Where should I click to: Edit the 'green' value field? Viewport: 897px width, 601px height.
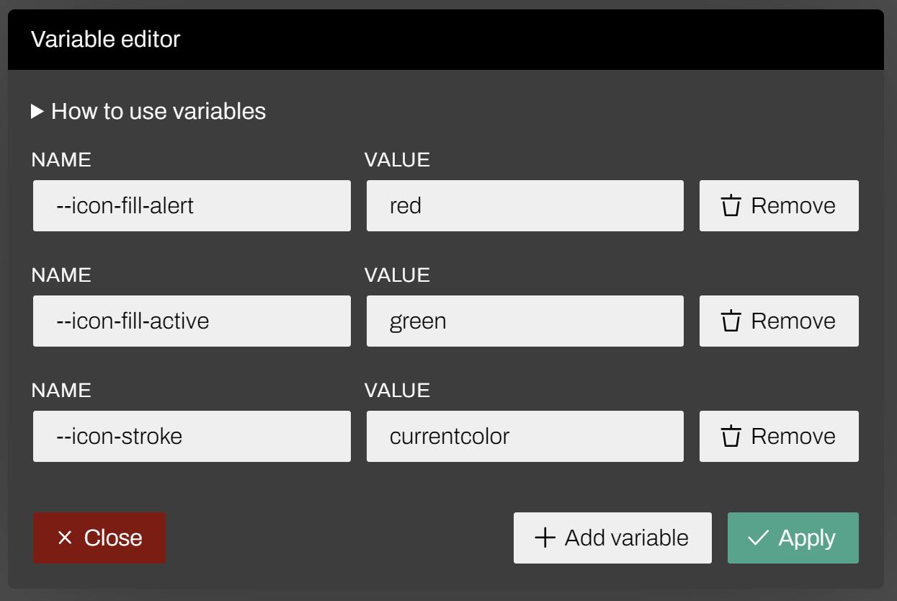click(x=525, y=321)
